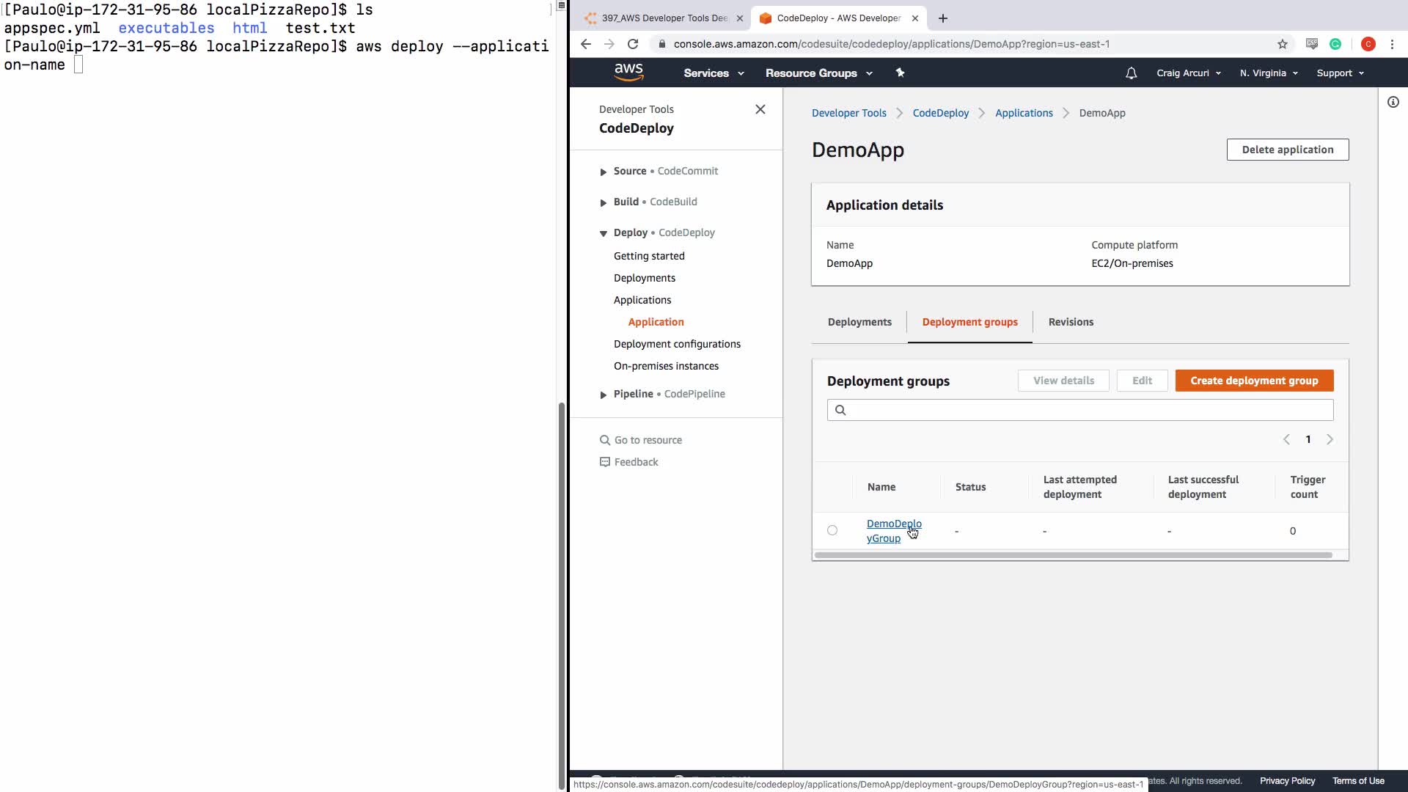This screenshot has height=792, width=1408.
Task: Close the Developer Tools side panel
Action: 760,109
